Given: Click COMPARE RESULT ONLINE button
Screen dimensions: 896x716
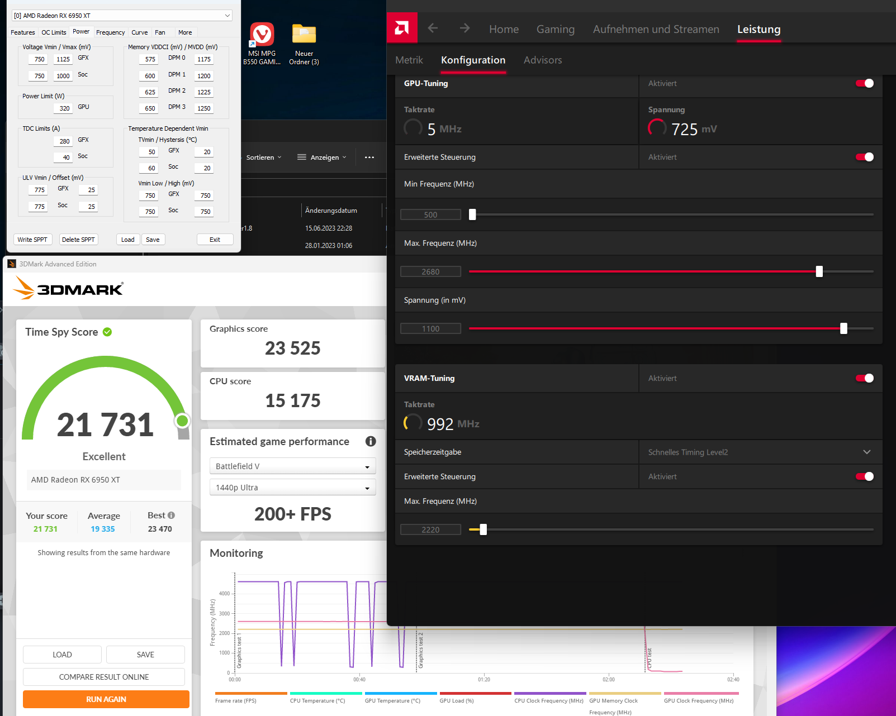Looking at the screenshot, I should pos(104,677).
